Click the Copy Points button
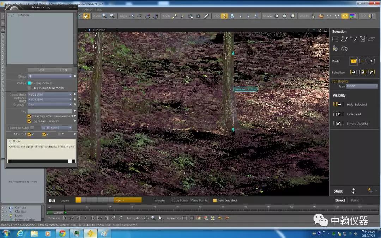The image size is (381, 238). point(180,200)
